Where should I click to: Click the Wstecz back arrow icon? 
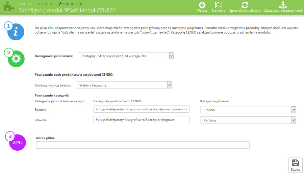click(x=202, y=5)
